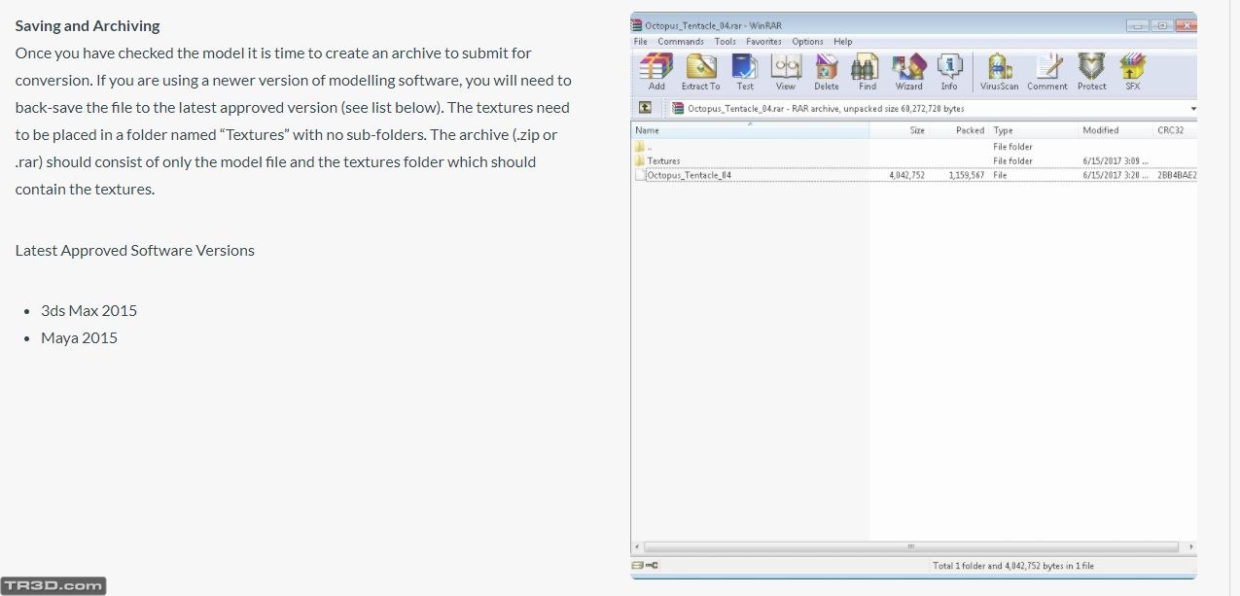The height and width of the screenshot is (596, 1240).
Task: Start VirusScan on the archive
Action: [x=999, y=69]
